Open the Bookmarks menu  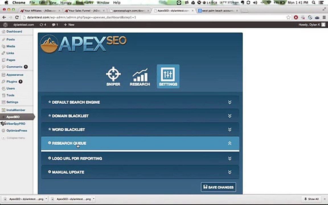pos(84,3)
